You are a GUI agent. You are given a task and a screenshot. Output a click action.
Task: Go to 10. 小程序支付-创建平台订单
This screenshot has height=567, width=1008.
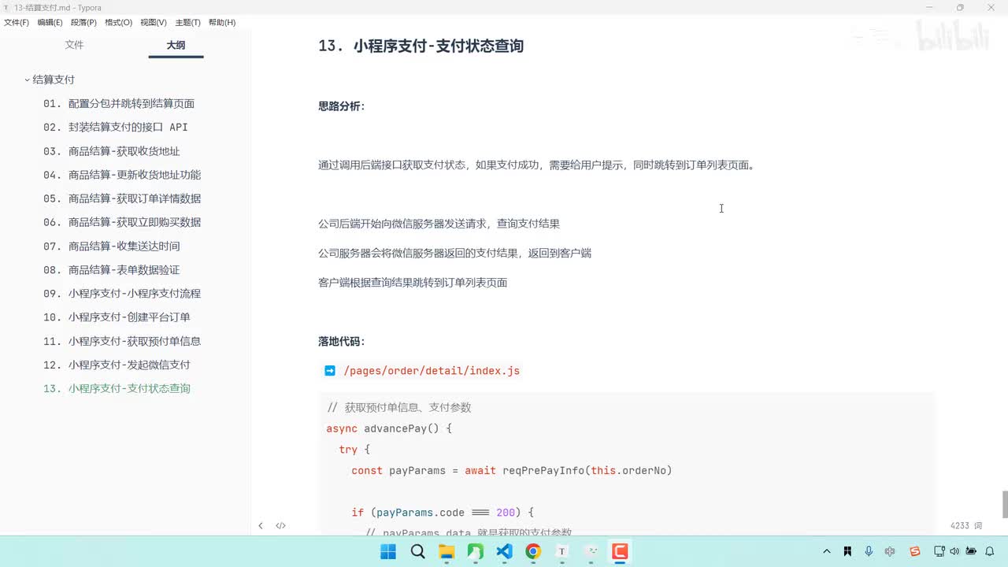(x=117, y=317)
